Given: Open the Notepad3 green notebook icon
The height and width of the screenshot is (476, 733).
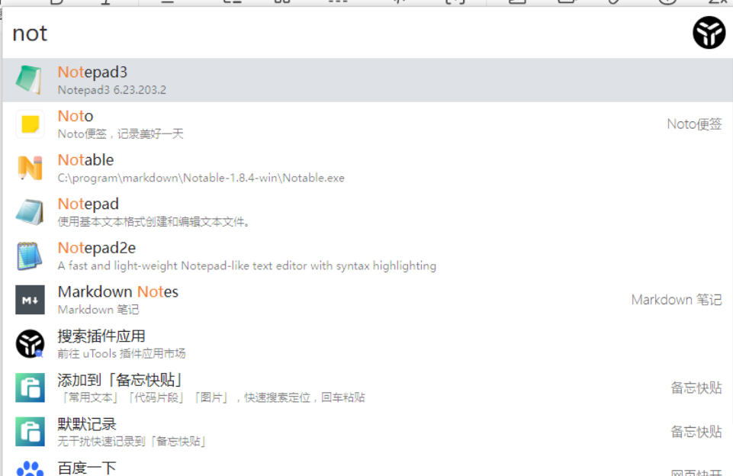Looking at the screenshot, I should tap(30, 80).
